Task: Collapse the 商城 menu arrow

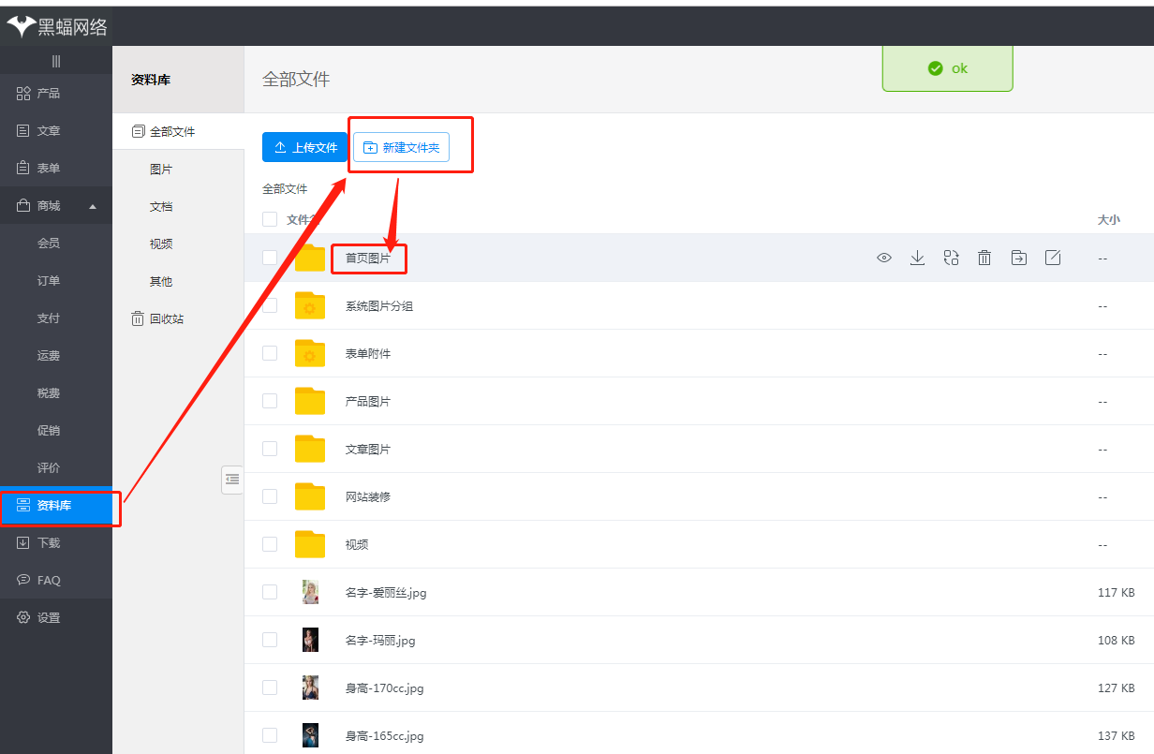Action: click(x=93, y=206)
